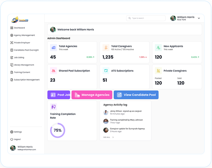212x168 pixels.
Task: Click "Jenny Wilson signed up as cargiver" entry
Action: (x=126, y=111)
